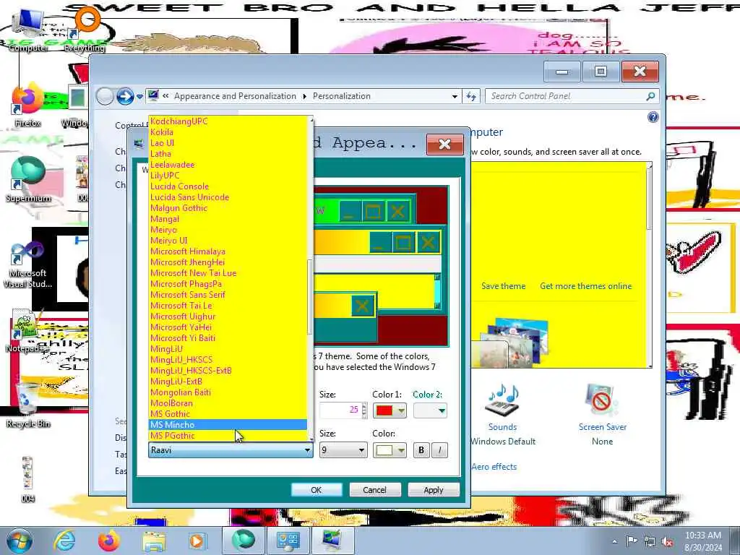Open the network tray icon
Screen dimensions: 740x555
click(x=650, y=541)
